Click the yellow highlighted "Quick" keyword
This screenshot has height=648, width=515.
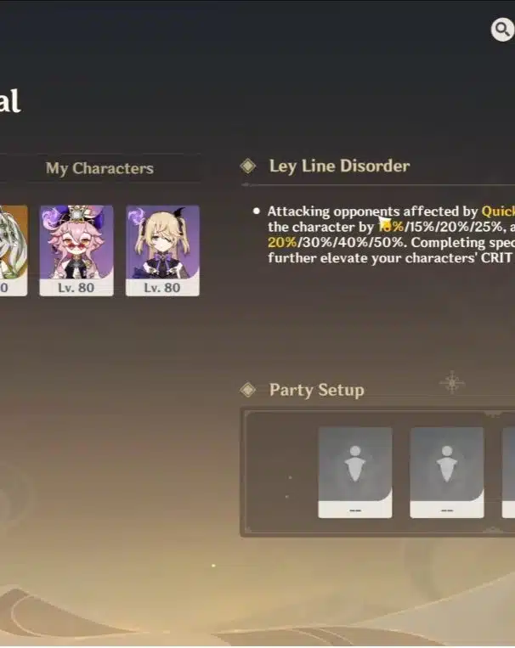tap(498, 211)
